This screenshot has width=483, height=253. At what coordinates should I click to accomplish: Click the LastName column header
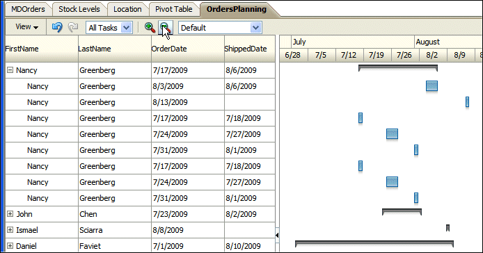click(115, 49)
